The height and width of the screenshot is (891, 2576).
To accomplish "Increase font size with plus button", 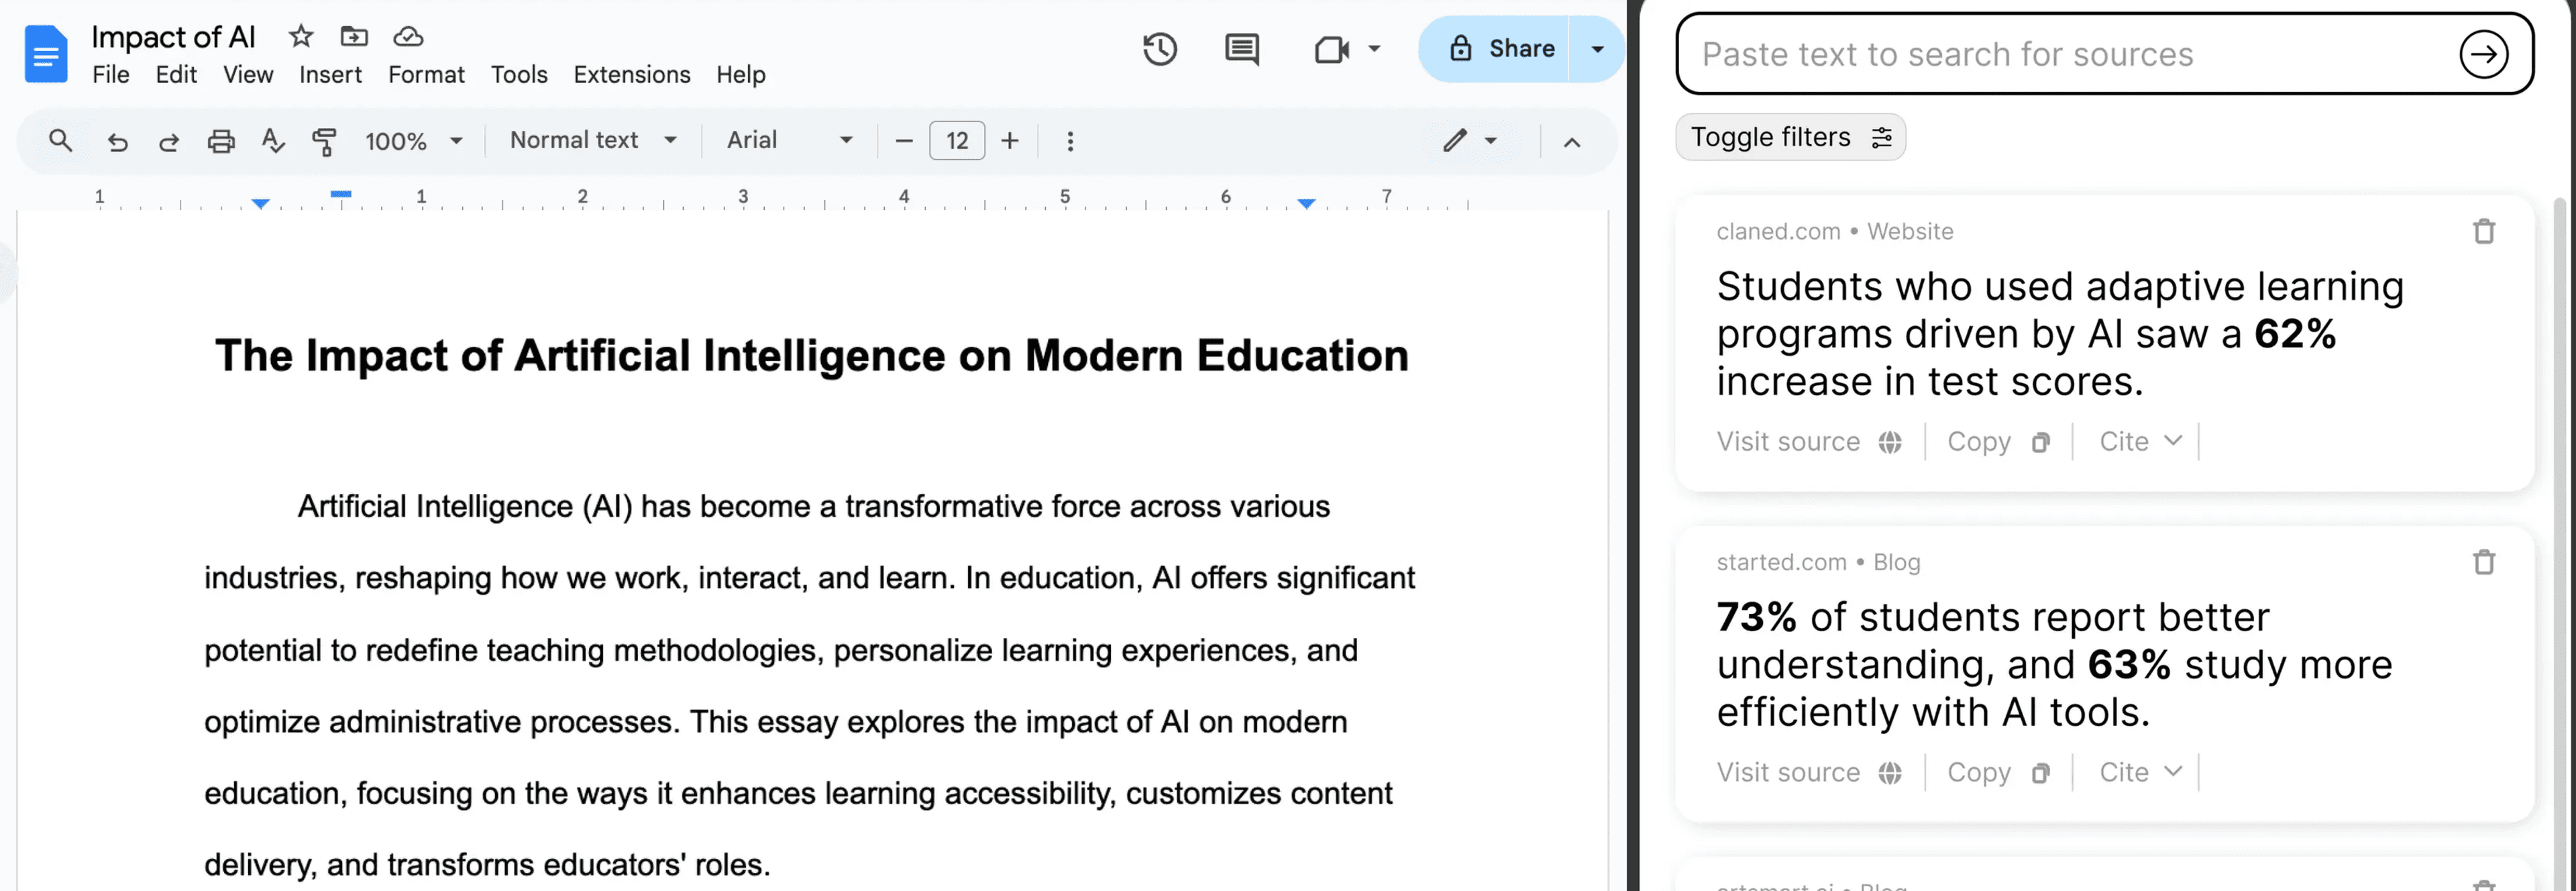I will pyautogui.click(x=1010, y=141).
